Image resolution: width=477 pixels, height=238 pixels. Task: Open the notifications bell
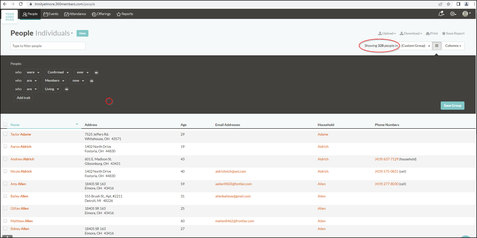441,14
